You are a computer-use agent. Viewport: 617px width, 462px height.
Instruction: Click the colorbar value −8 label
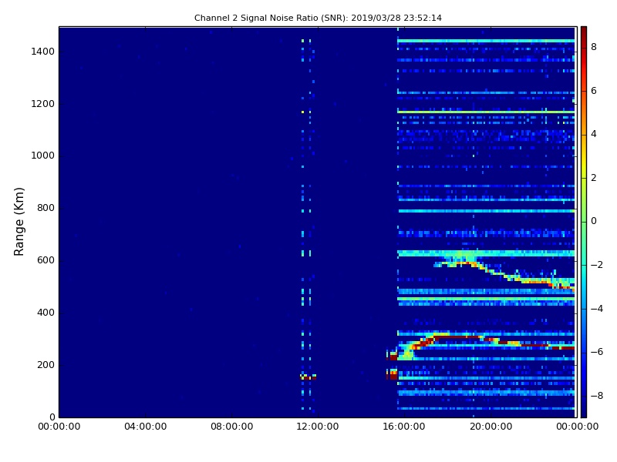(x=597, y=396)
